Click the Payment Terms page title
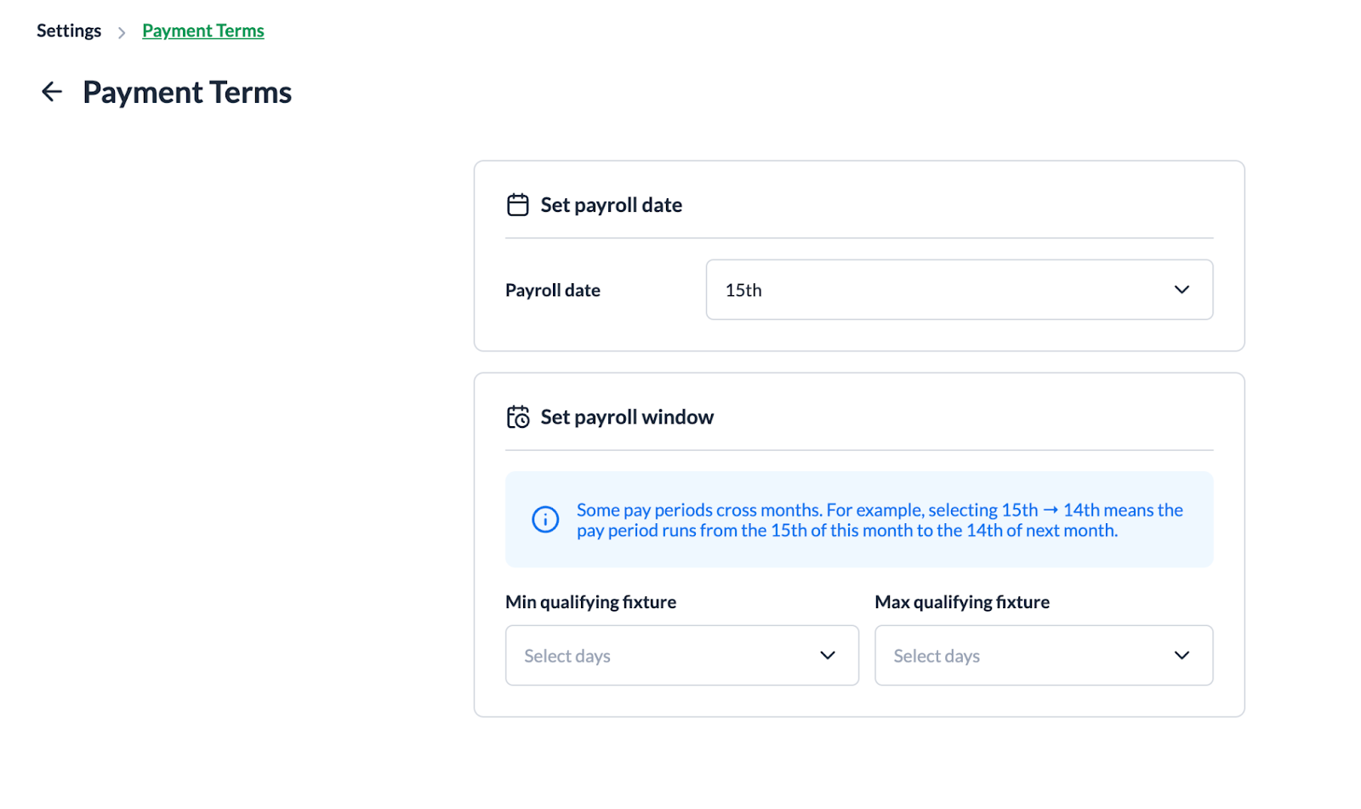 (x=187, y=93)
